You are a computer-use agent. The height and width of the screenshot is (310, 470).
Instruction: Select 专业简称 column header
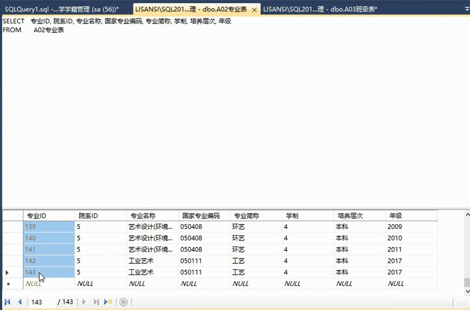[256, 216]
